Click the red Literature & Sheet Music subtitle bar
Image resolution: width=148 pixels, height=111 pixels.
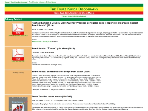click(74, 13)
